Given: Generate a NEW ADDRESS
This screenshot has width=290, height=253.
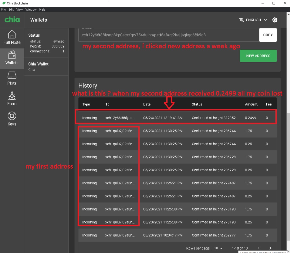Looking at the screenshot, I should tap(258, 56).
